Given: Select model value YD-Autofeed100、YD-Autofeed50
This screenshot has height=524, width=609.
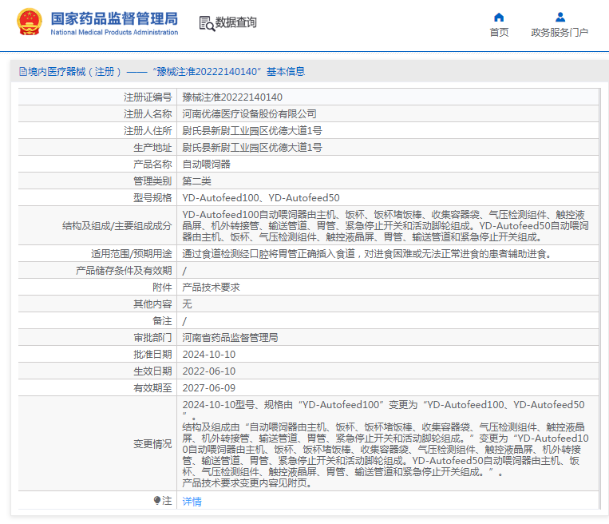Looking at the screenshot, I should (x=261, y=198).
